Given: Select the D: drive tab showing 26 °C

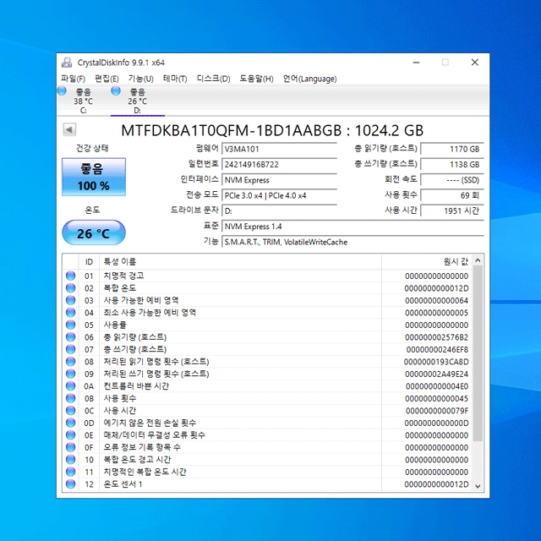Looking at the screenshot, I should [x=137, y=101].
